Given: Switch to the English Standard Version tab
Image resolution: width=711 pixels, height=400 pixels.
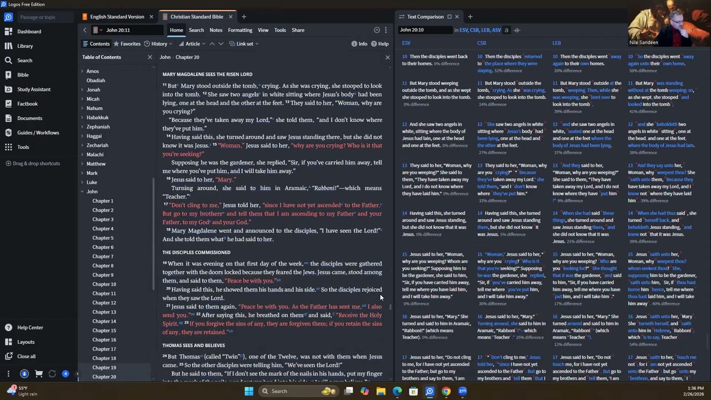Looking at the screenshot, I should point(117,17).
